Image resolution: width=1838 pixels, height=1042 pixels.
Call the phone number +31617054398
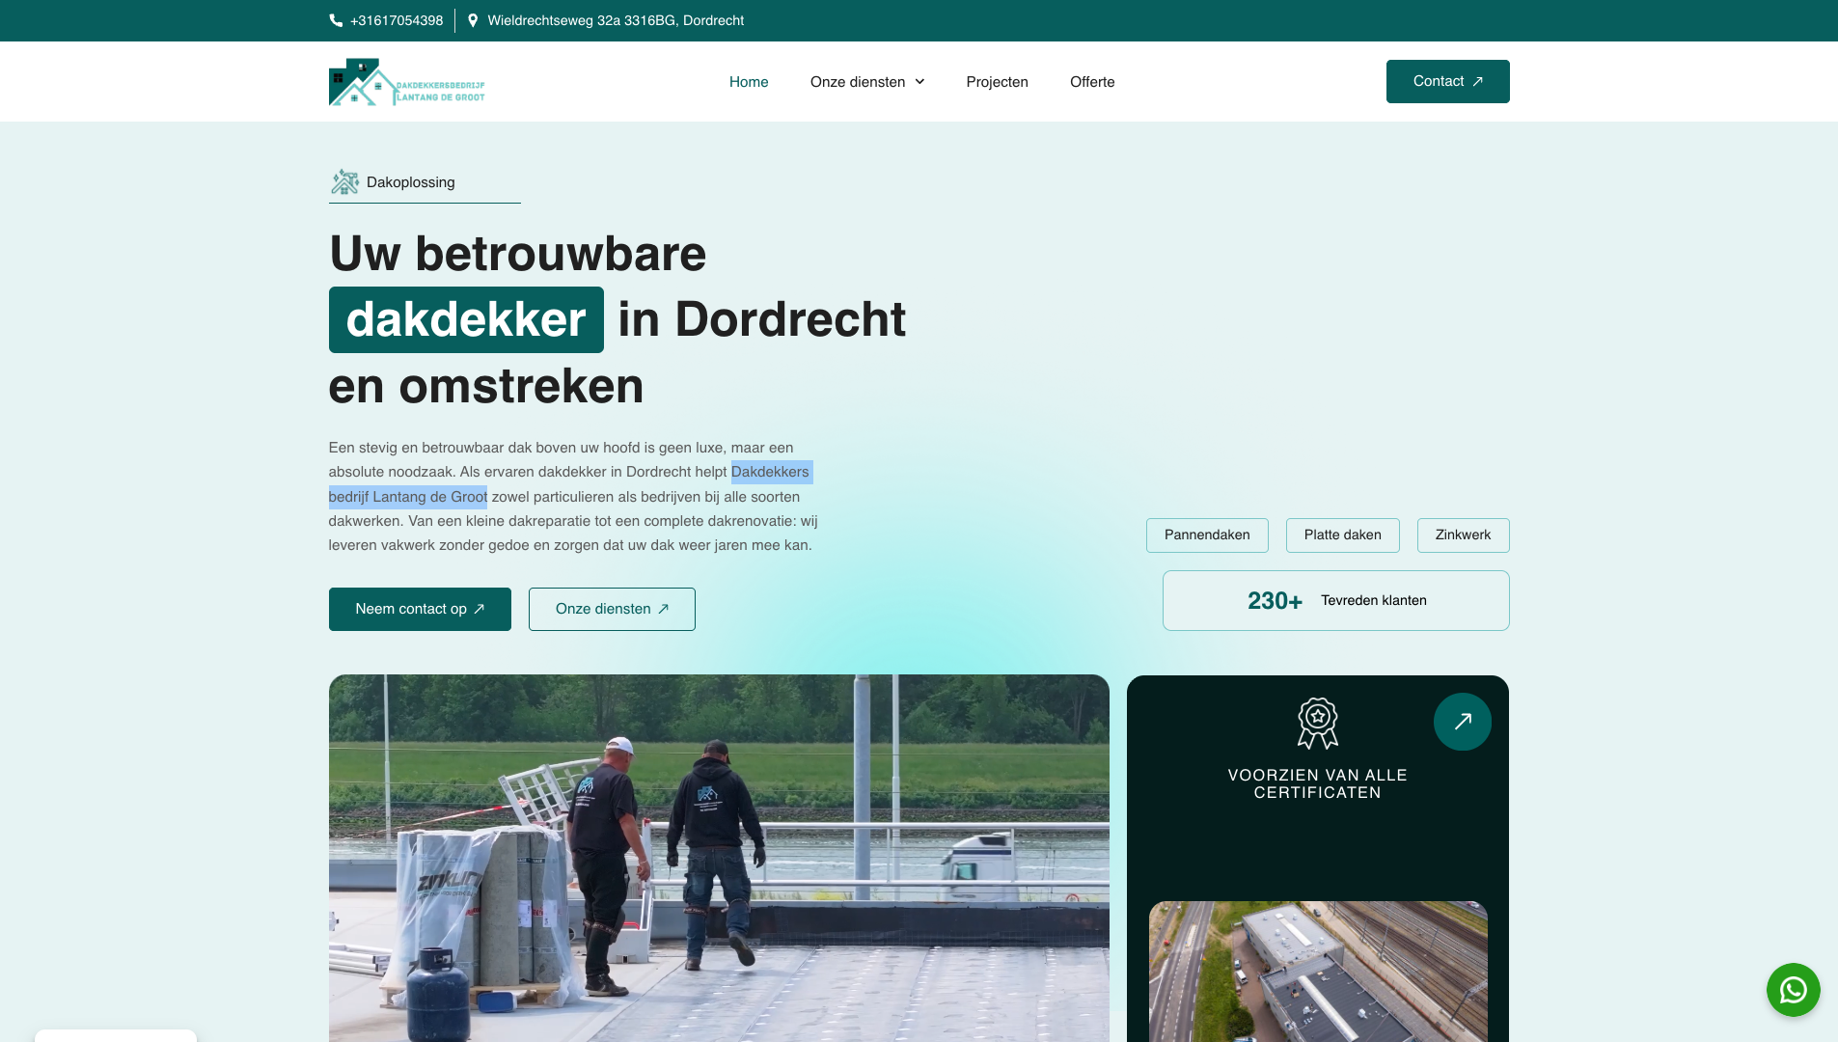[397, 20]
